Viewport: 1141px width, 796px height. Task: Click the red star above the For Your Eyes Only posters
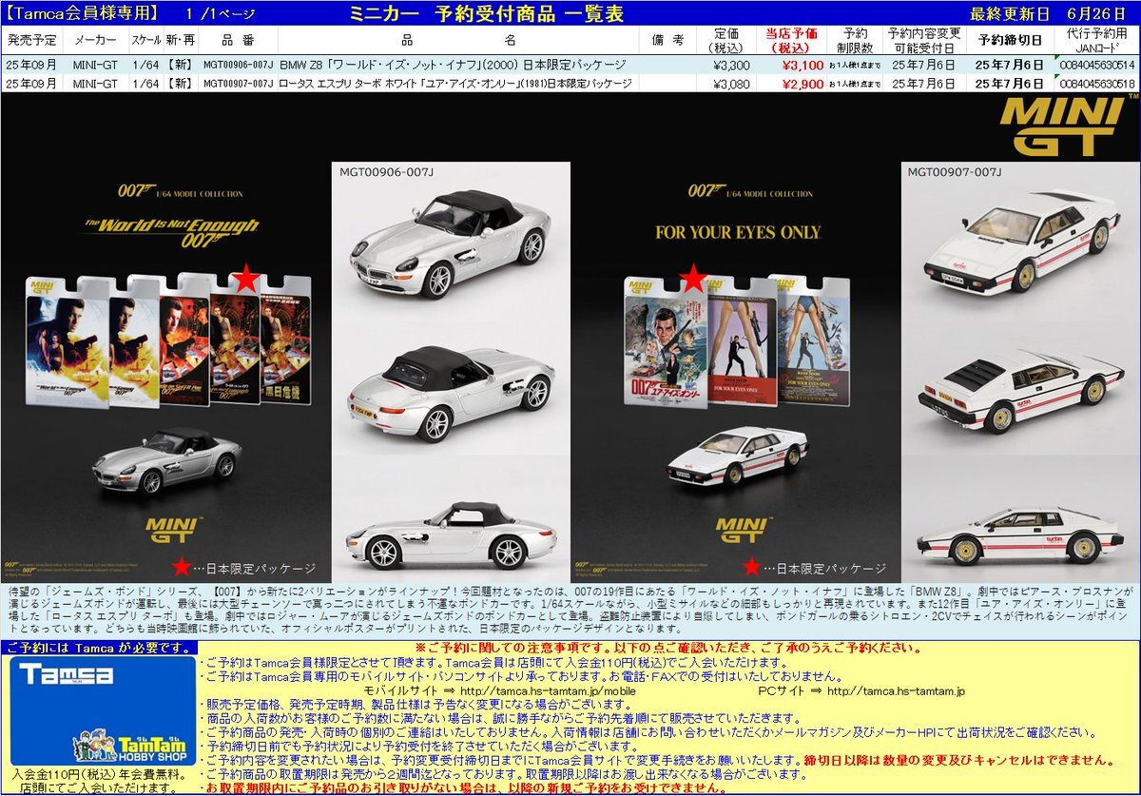pyautogui.click(x=693, y=280)
